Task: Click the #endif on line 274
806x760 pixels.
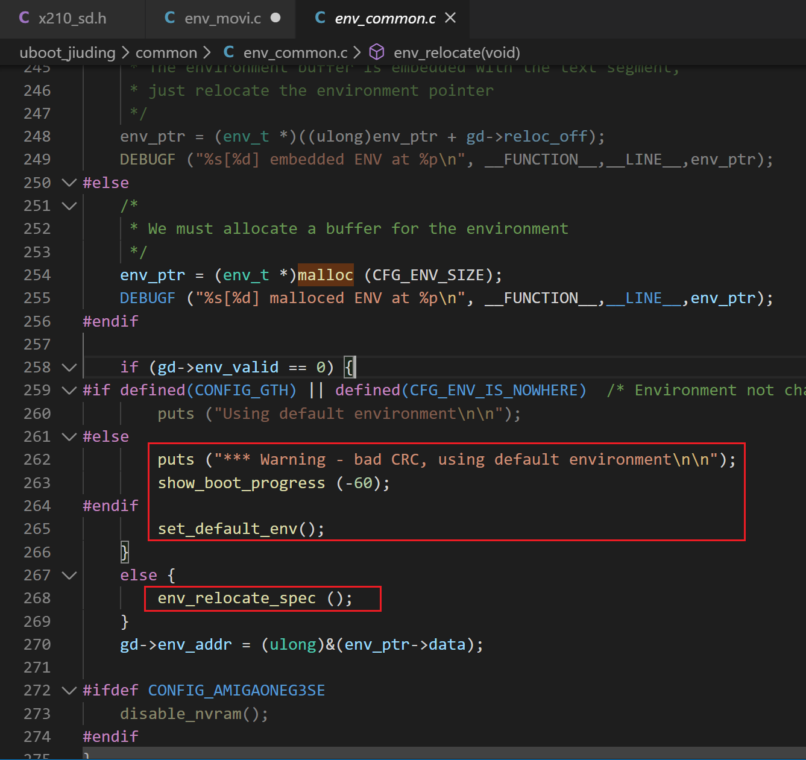Action: [x=110, y=737]
